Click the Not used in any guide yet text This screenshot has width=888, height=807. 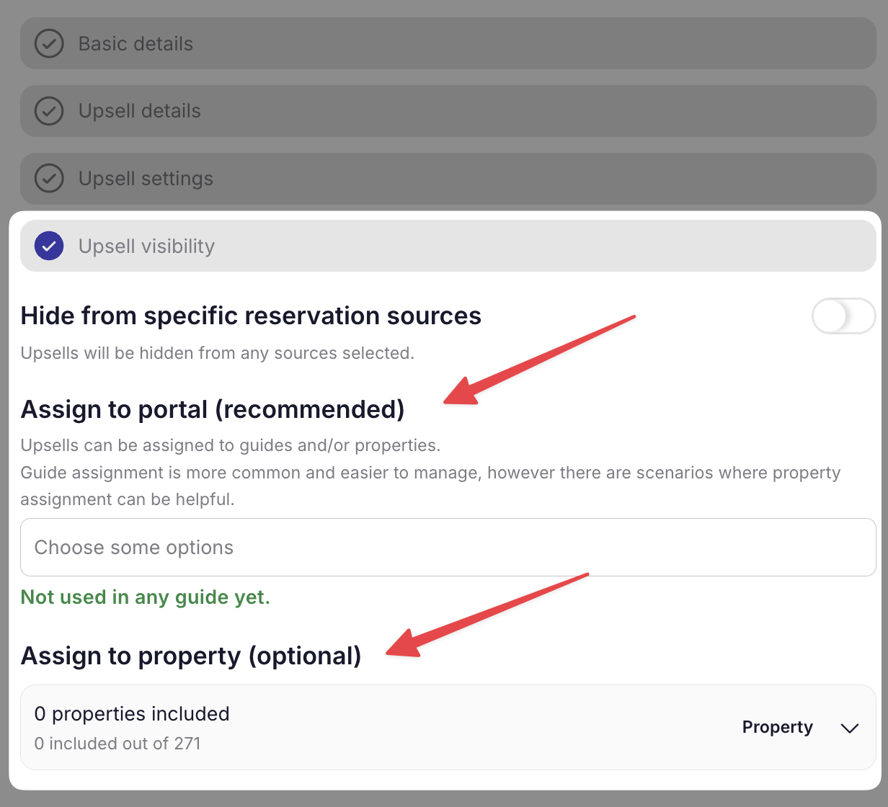click(x=145, y=597)
